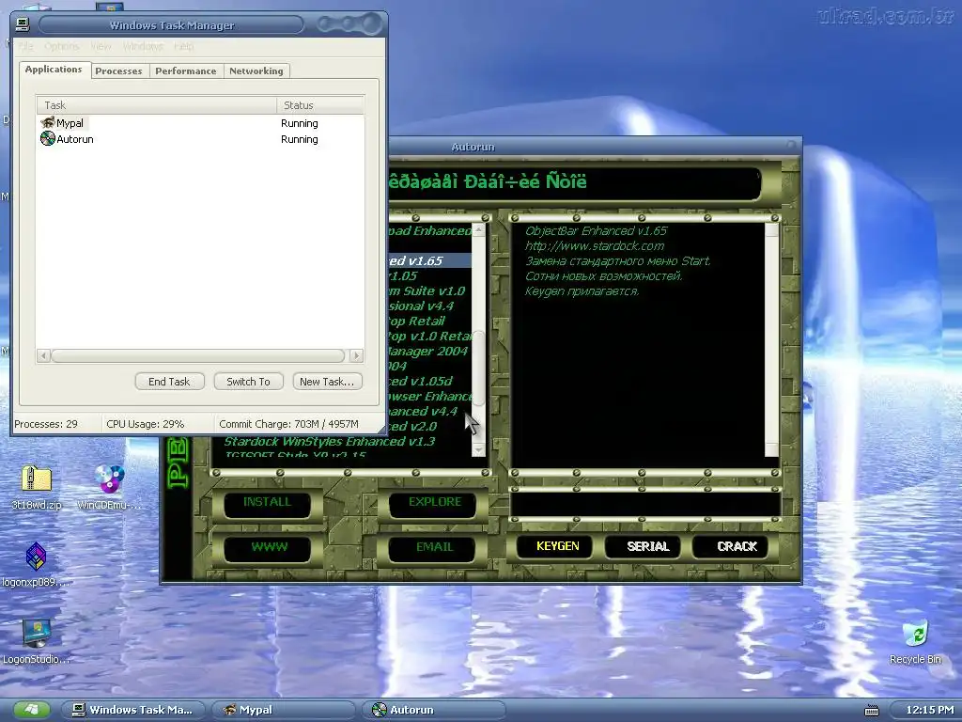Open the Windows menu in Task Manager
This screenshot has width=962, height=722.
(x=143, y=46)
